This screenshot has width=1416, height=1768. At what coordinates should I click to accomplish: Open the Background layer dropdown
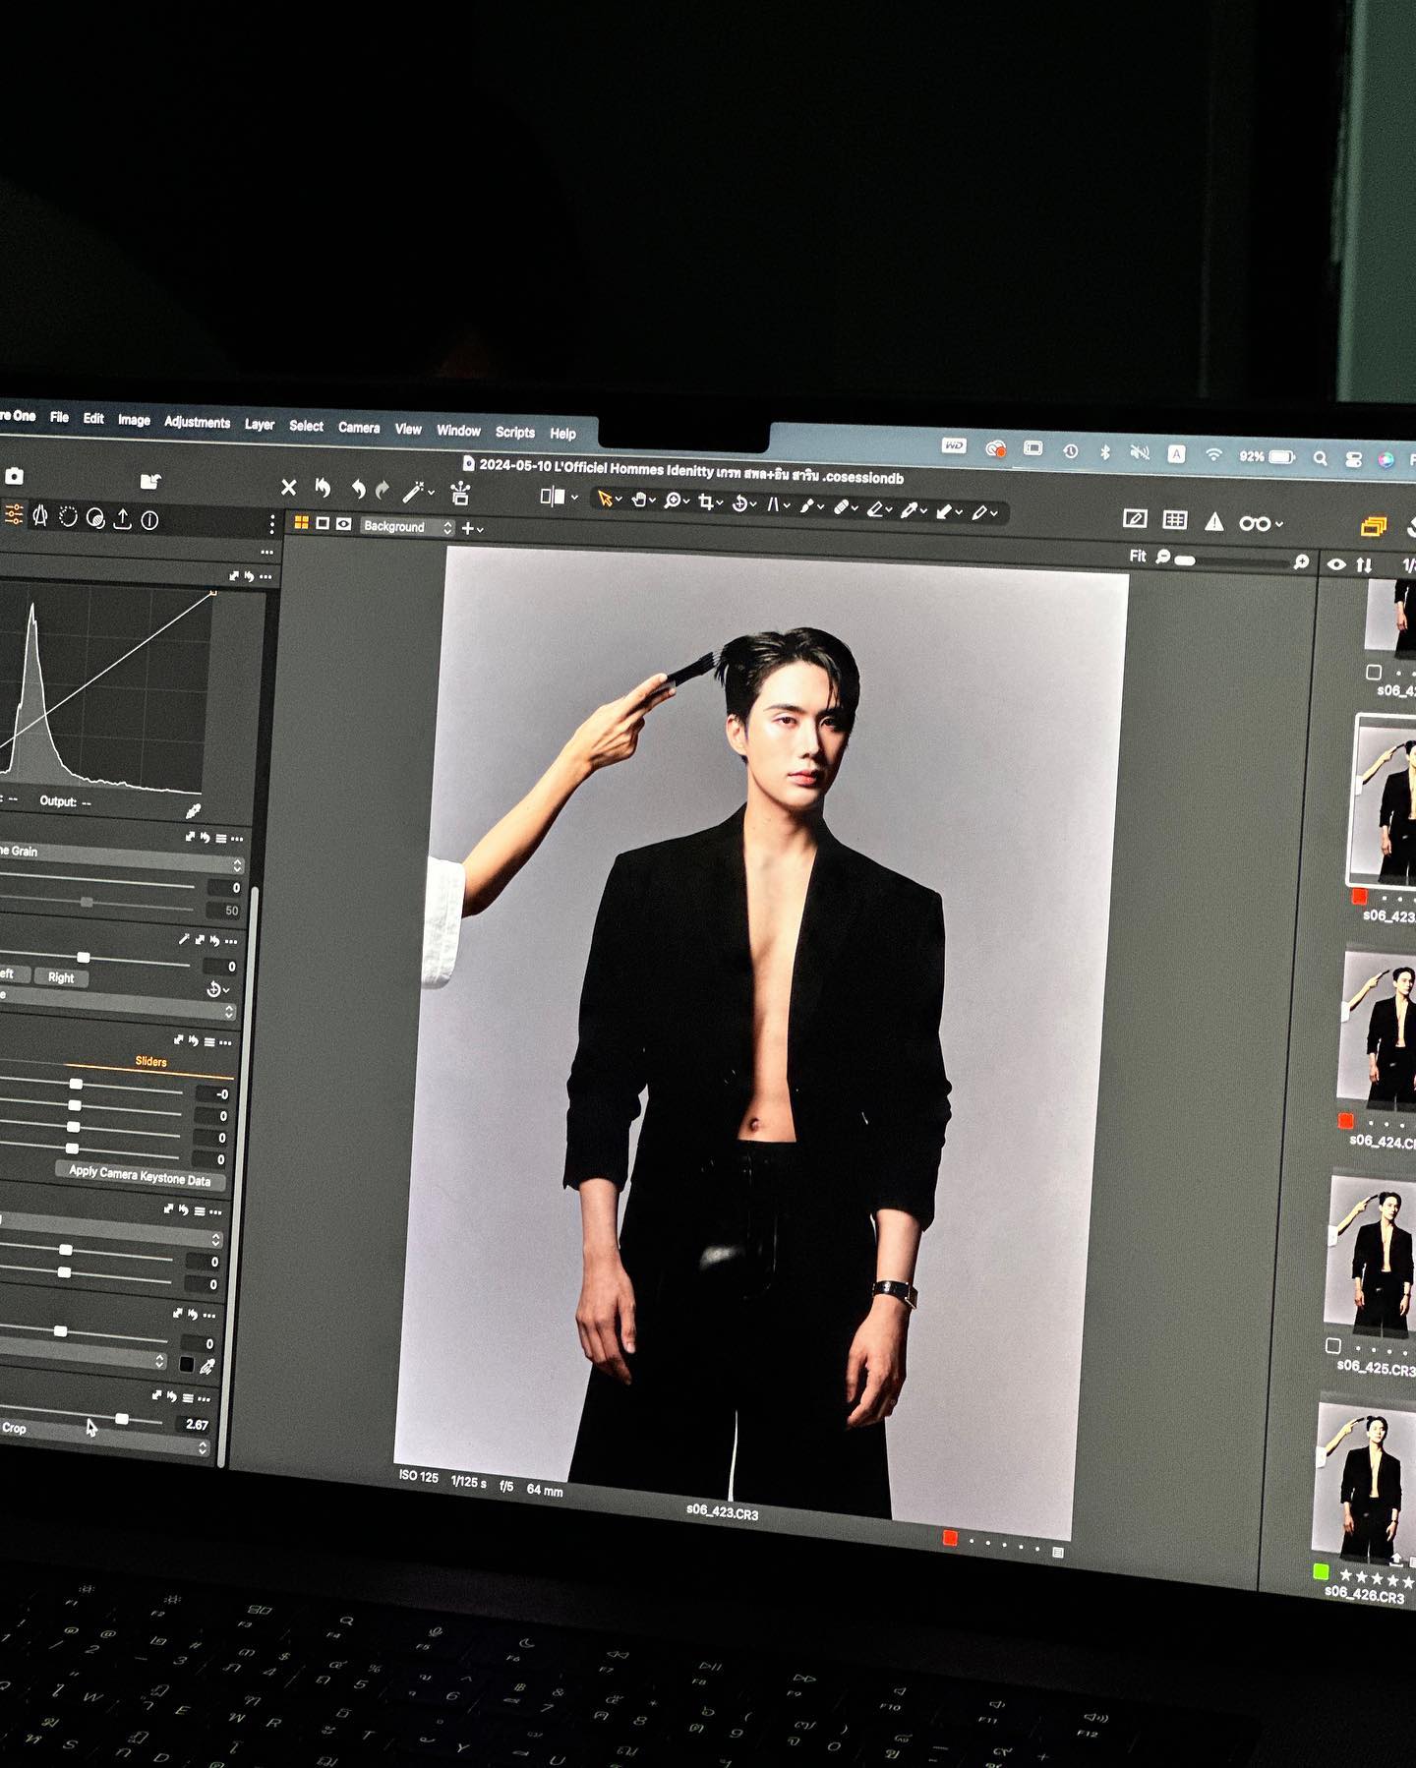click(x=407, y=526)
